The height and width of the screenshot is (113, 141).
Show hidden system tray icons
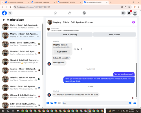(119, 111)
